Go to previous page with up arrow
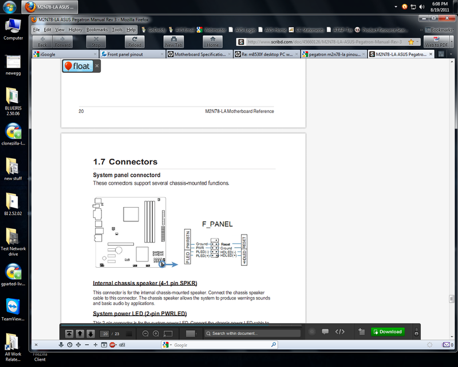The width and height of the screenshot is (458, 367). click(x=80, y=333)
